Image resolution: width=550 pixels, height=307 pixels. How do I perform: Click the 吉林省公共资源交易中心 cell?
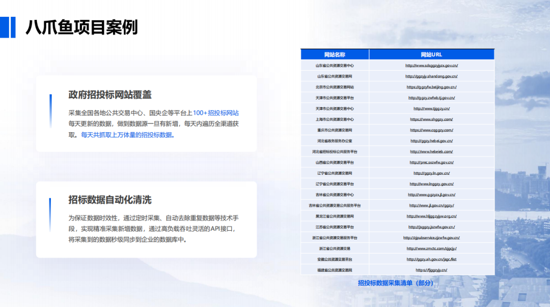335,195
